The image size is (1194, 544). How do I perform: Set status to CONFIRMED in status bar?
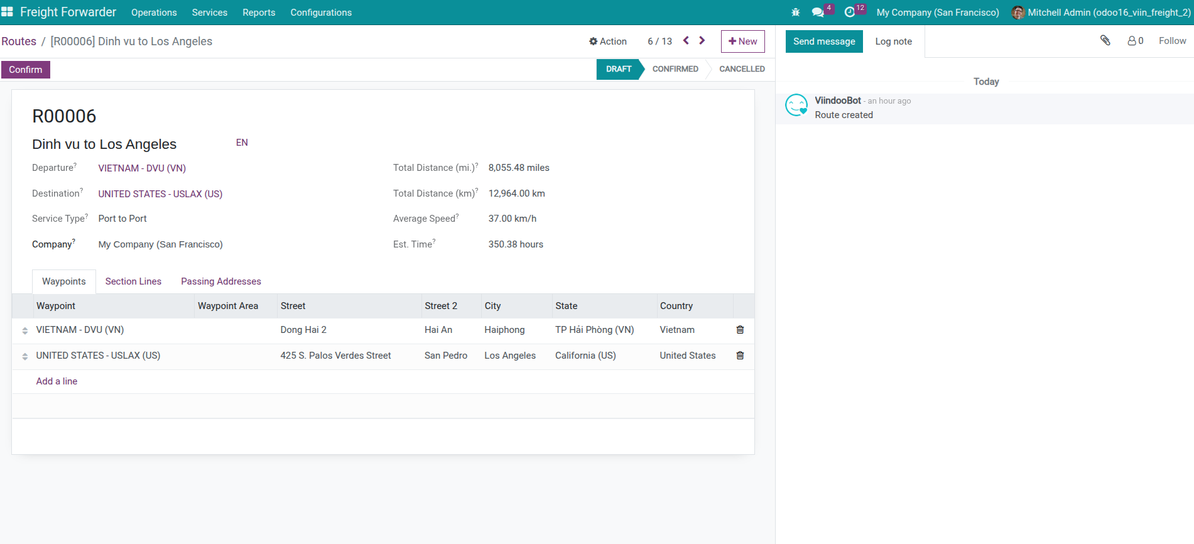pyautogui.click(x=675, y=69)
